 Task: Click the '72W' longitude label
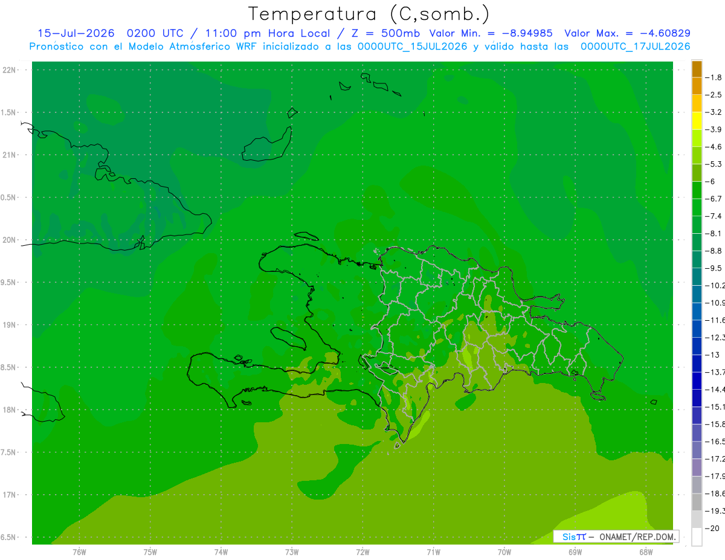[x=362, y=552]
